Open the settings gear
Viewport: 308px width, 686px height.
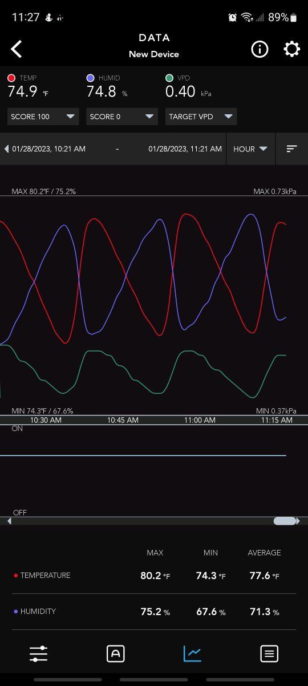click(291, 49)
